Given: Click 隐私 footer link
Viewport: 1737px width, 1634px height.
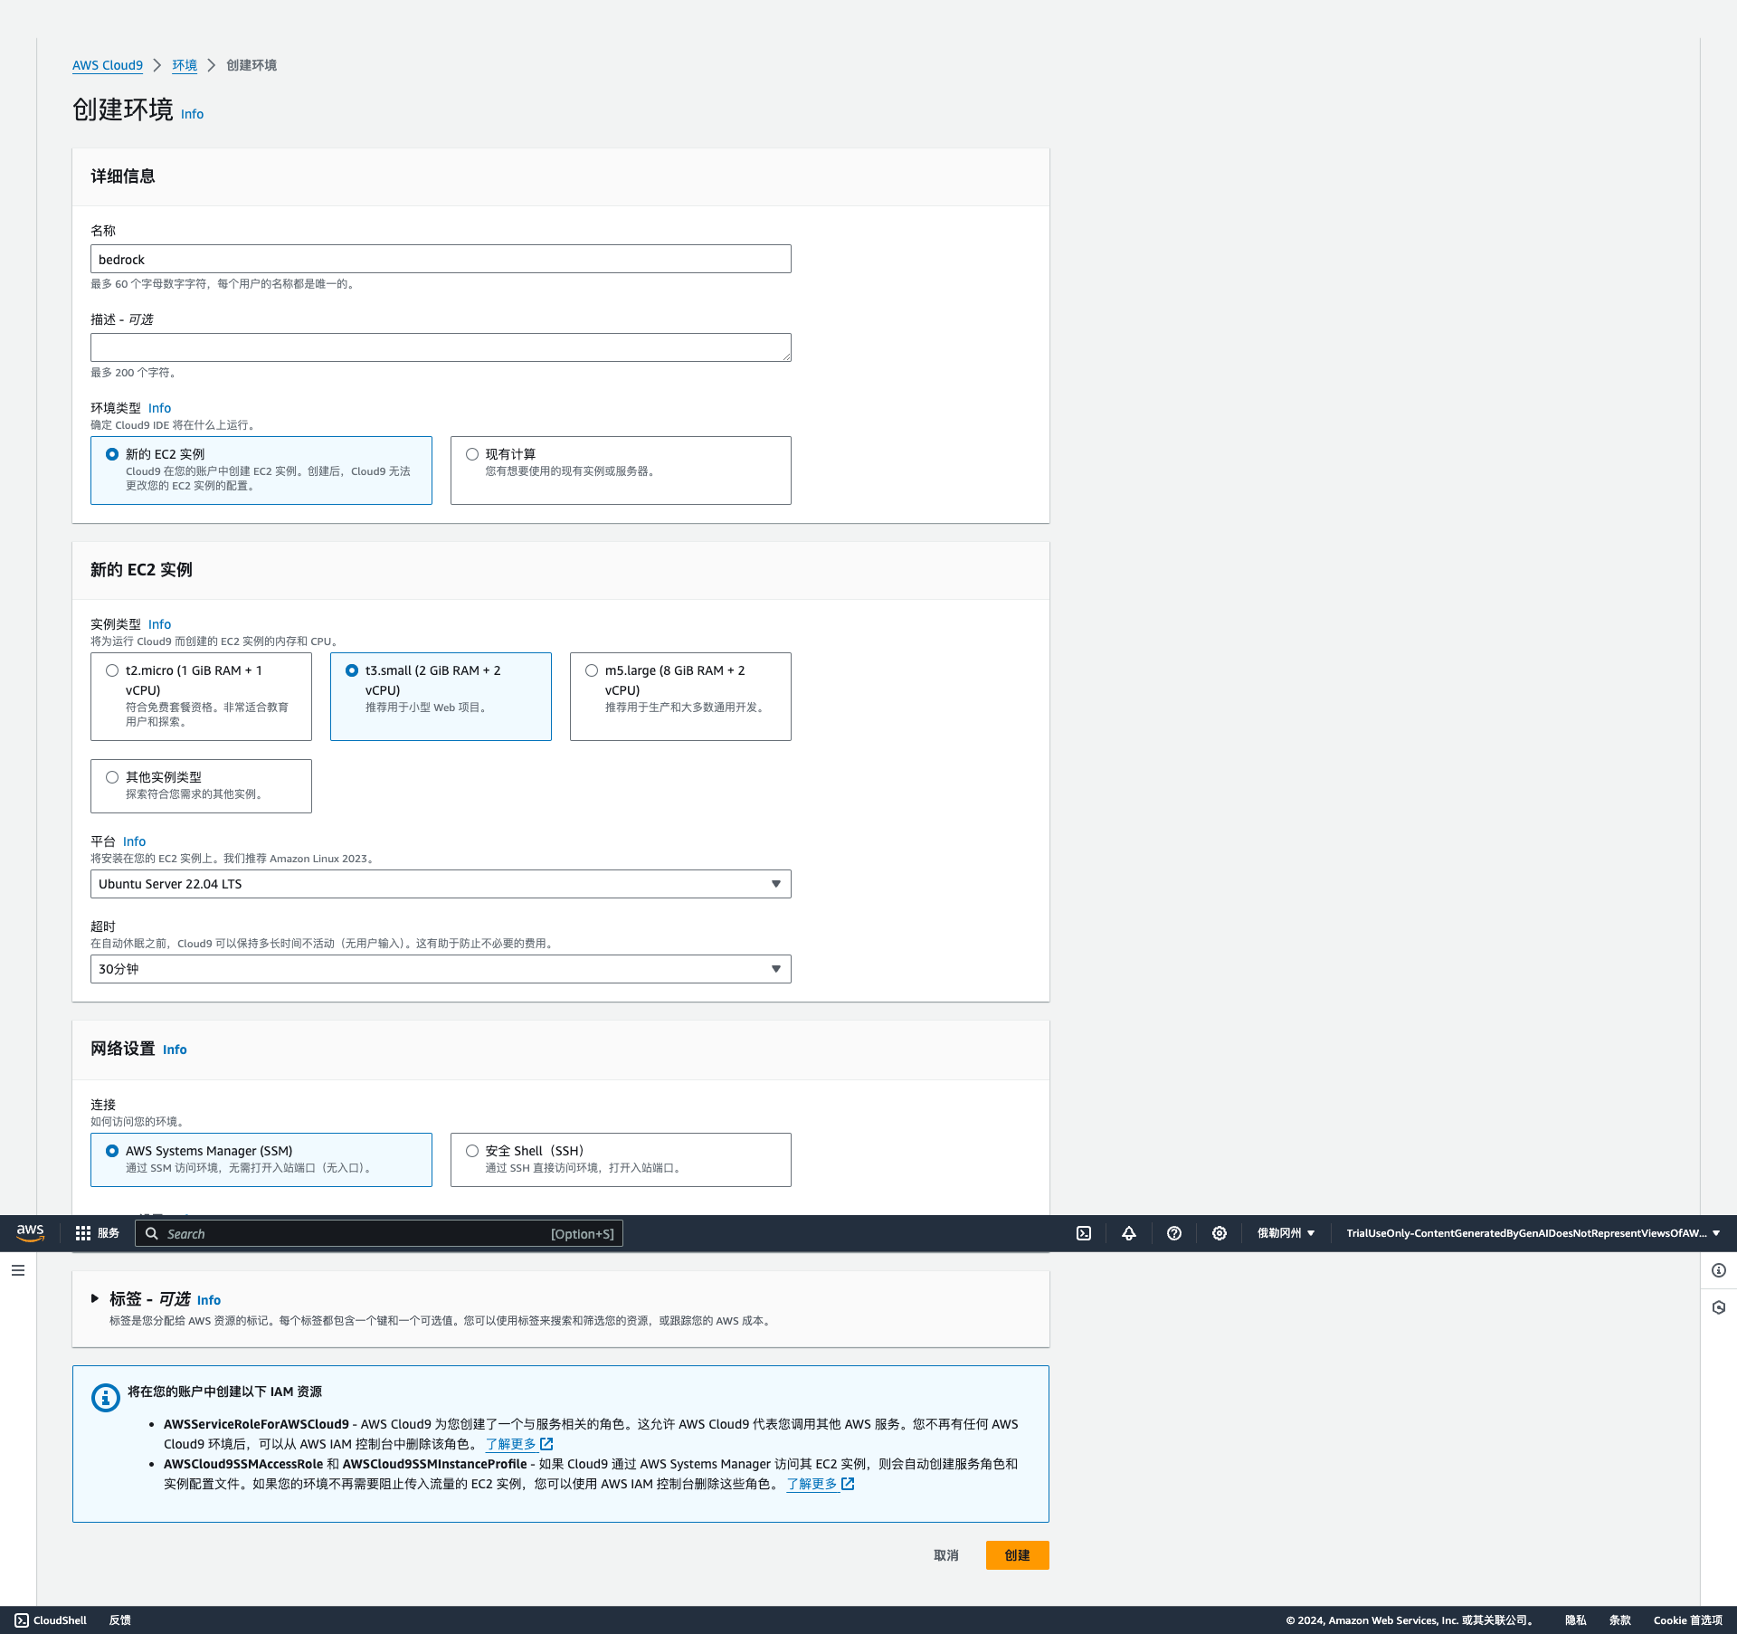Looking at the screenshot, I should point(1576,1620).
